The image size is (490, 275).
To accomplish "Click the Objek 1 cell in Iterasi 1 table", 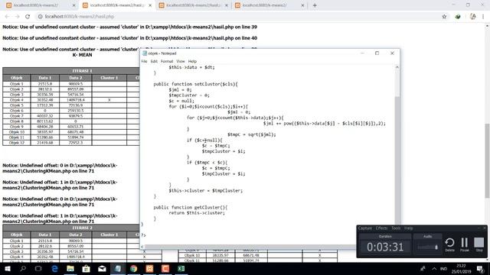I will pyautogui.click(x=17, y=84).
